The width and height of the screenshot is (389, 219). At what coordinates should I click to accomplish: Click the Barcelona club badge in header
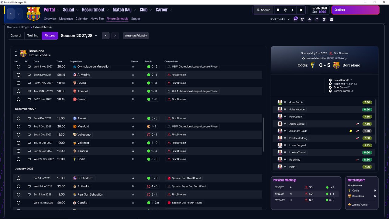pyautogui.click(x=33, y=14)
